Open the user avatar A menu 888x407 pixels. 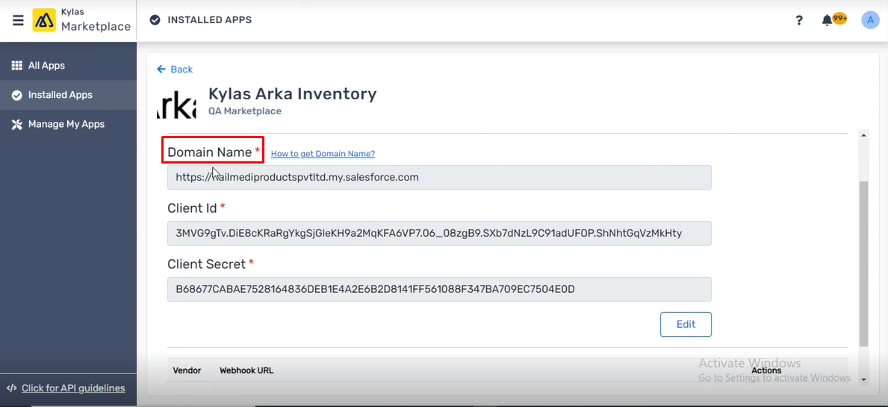pos(869,20)
